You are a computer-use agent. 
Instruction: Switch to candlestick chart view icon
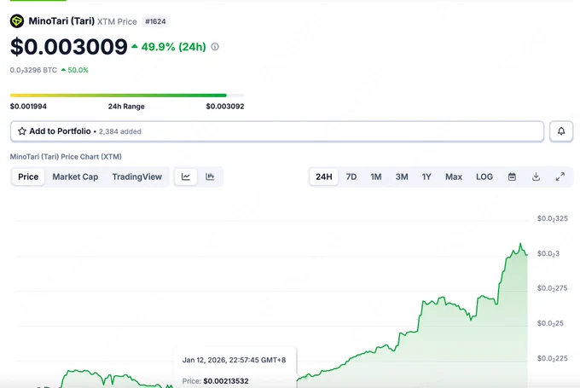(x=210, y=177)
